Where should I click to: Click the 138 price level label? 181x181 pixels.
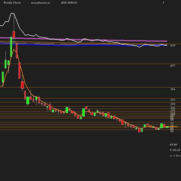point(173,104)
